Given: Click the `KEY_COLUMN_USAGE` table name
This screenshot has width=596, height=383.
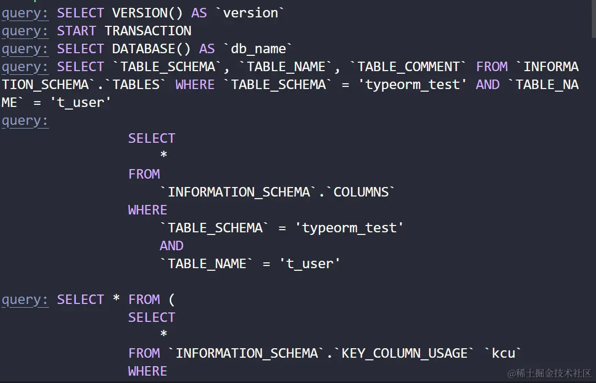Looking at the screenshot, I should pyautogui.click(x=405, y=353).
